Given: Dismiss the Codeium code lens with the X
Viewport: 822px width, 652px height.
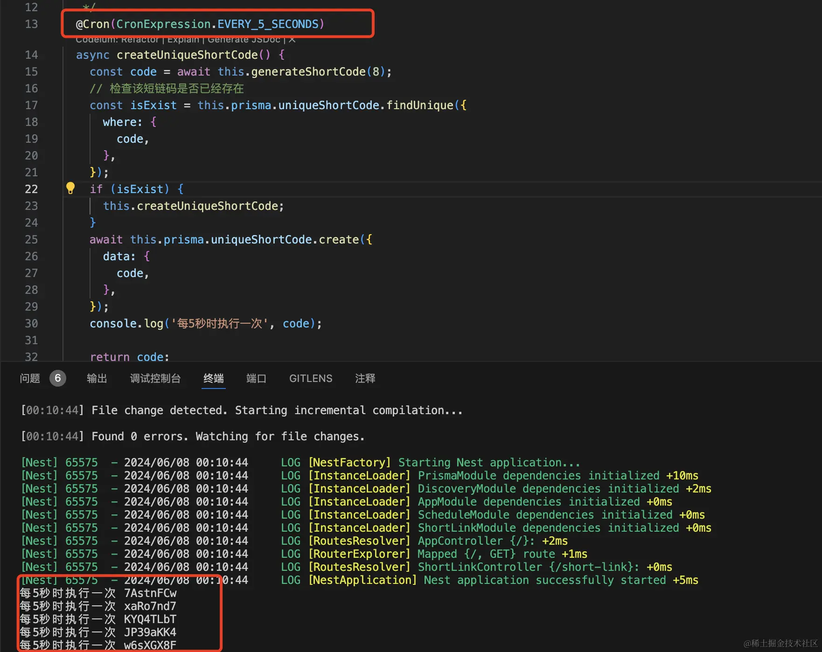Looking at the screenshot, I should click(292, 40).
